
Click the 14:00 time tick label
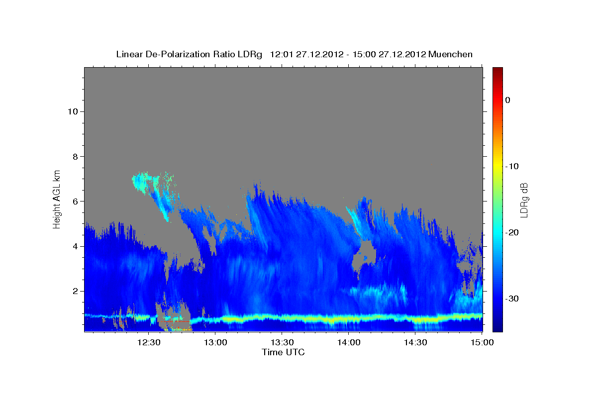pos(349,343)
